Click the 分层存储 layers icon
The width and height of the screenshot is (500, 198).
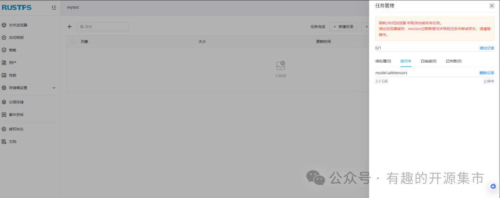(x=4, y=102)
